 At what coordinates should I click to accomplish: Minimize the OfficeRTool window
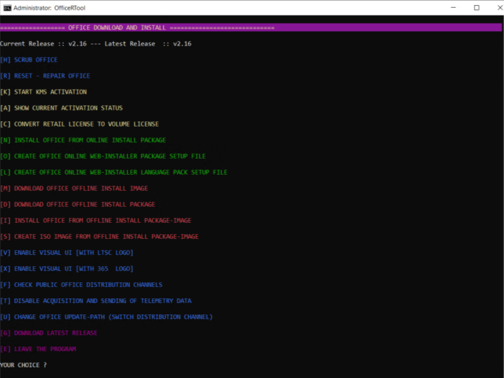453,8
